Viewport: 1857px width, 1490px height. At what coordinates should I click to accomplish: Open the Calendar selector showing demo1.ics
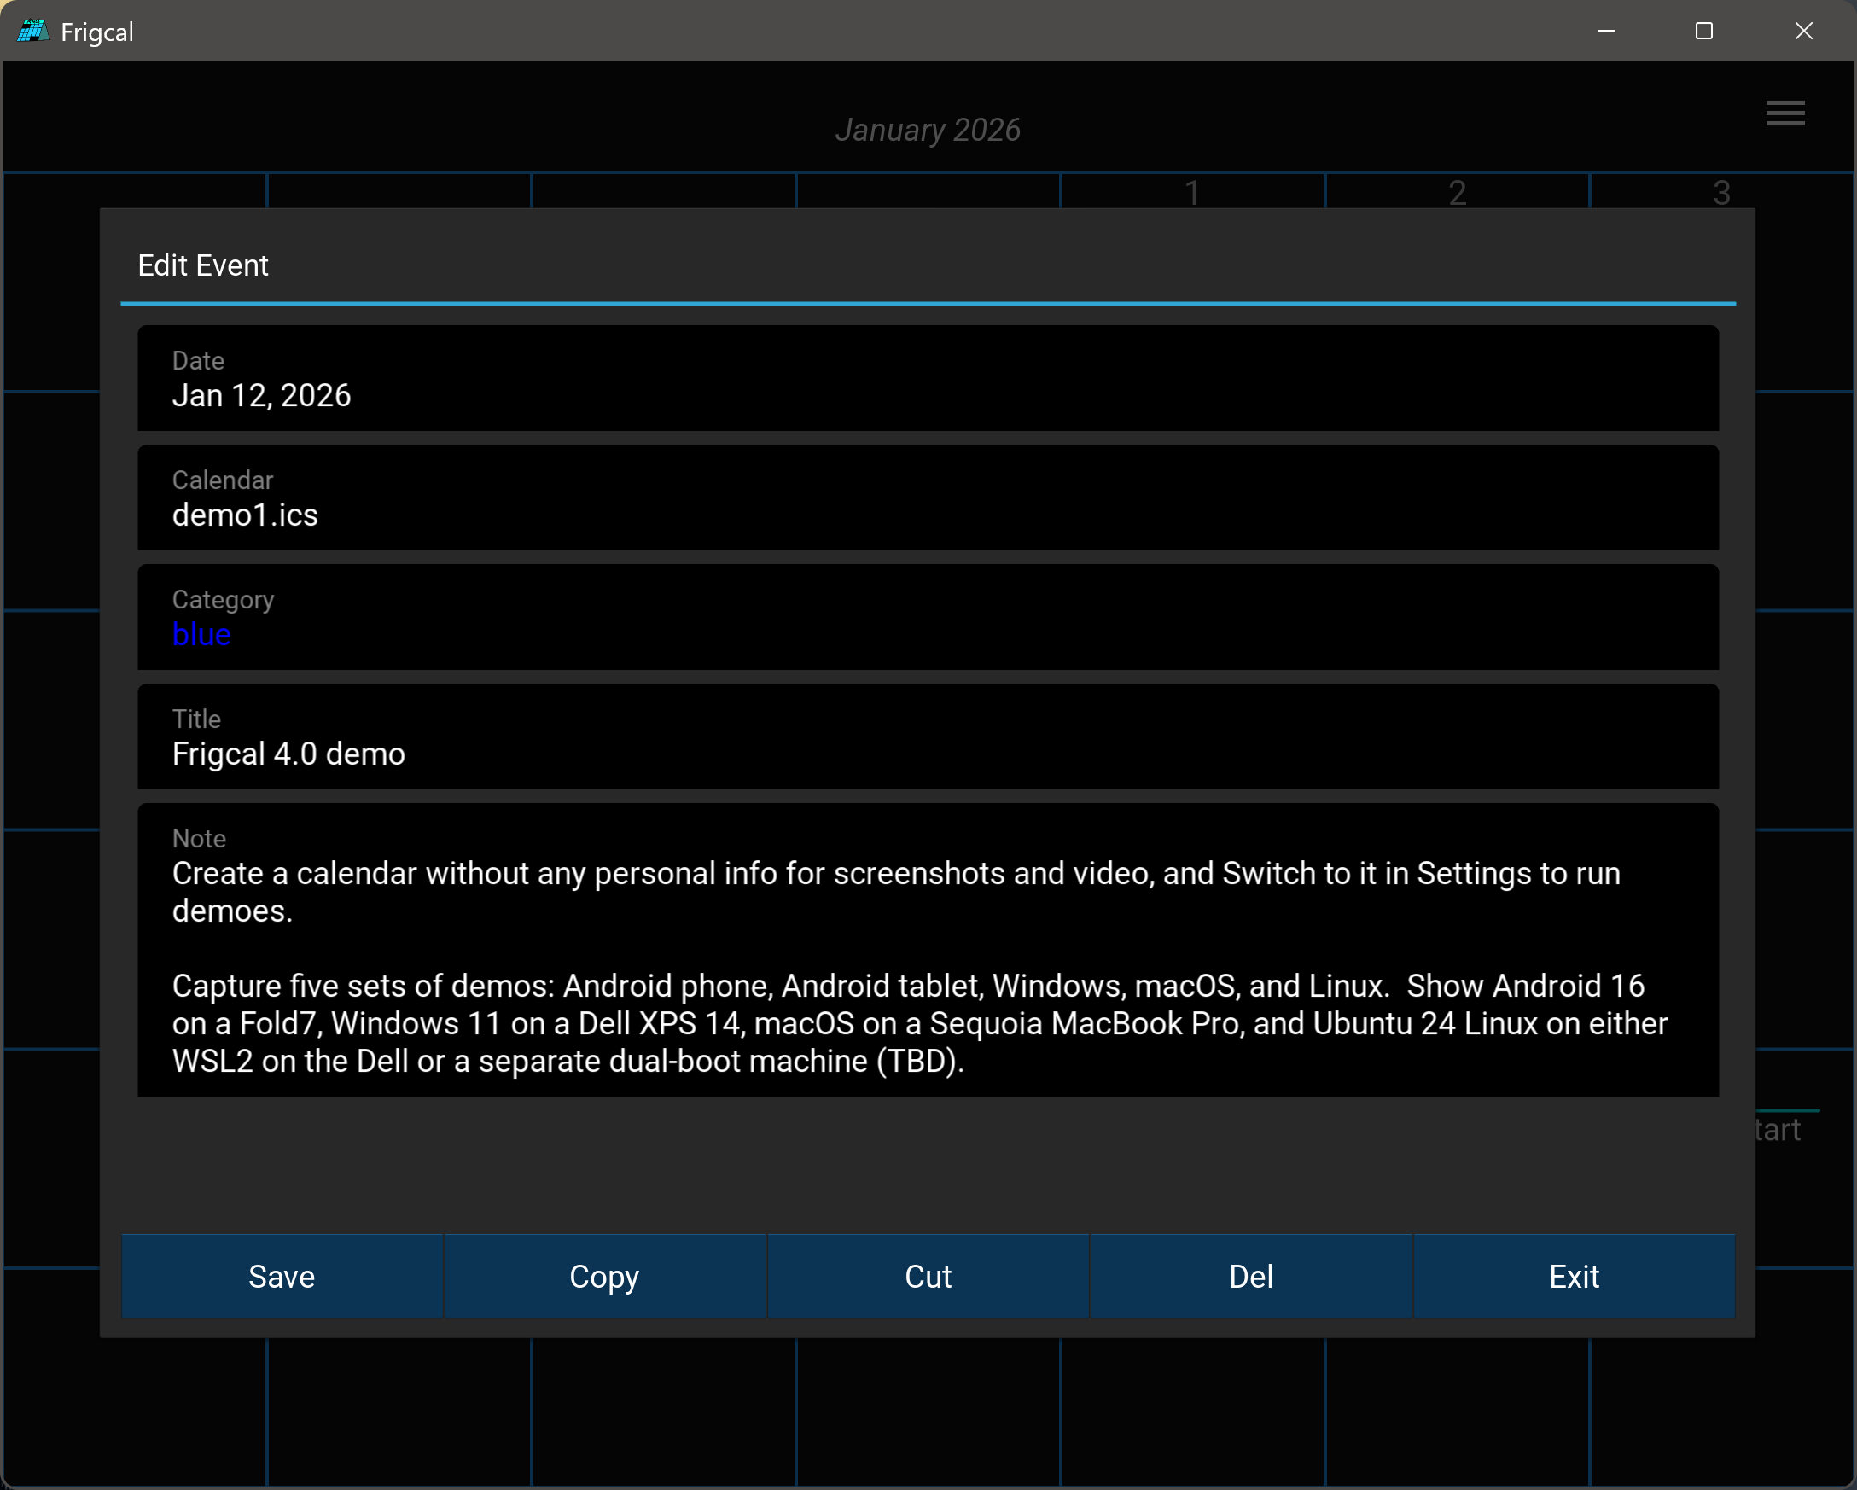[928, 498]
